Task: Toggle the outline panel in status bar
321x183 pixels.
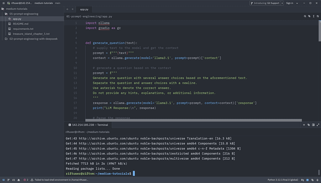Action: (x=14, y=180)
